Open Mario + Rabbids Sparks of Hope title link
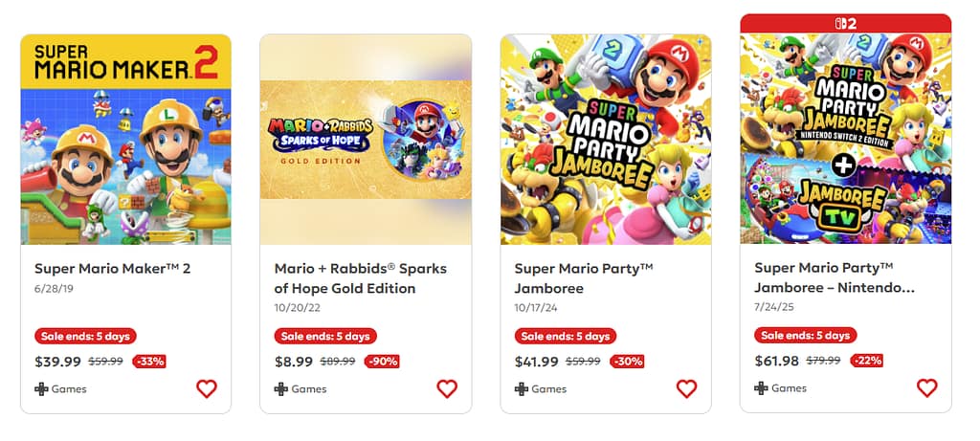The width and height of the screenshot is (980, 441). pos(360,278)
